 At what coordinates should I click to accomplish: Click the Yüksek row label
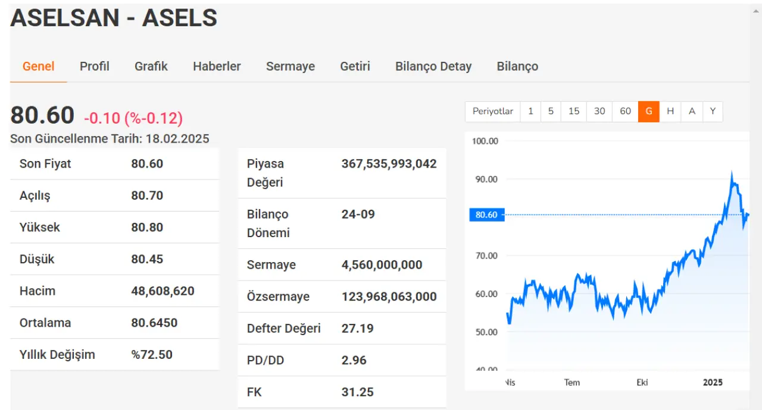40,227
